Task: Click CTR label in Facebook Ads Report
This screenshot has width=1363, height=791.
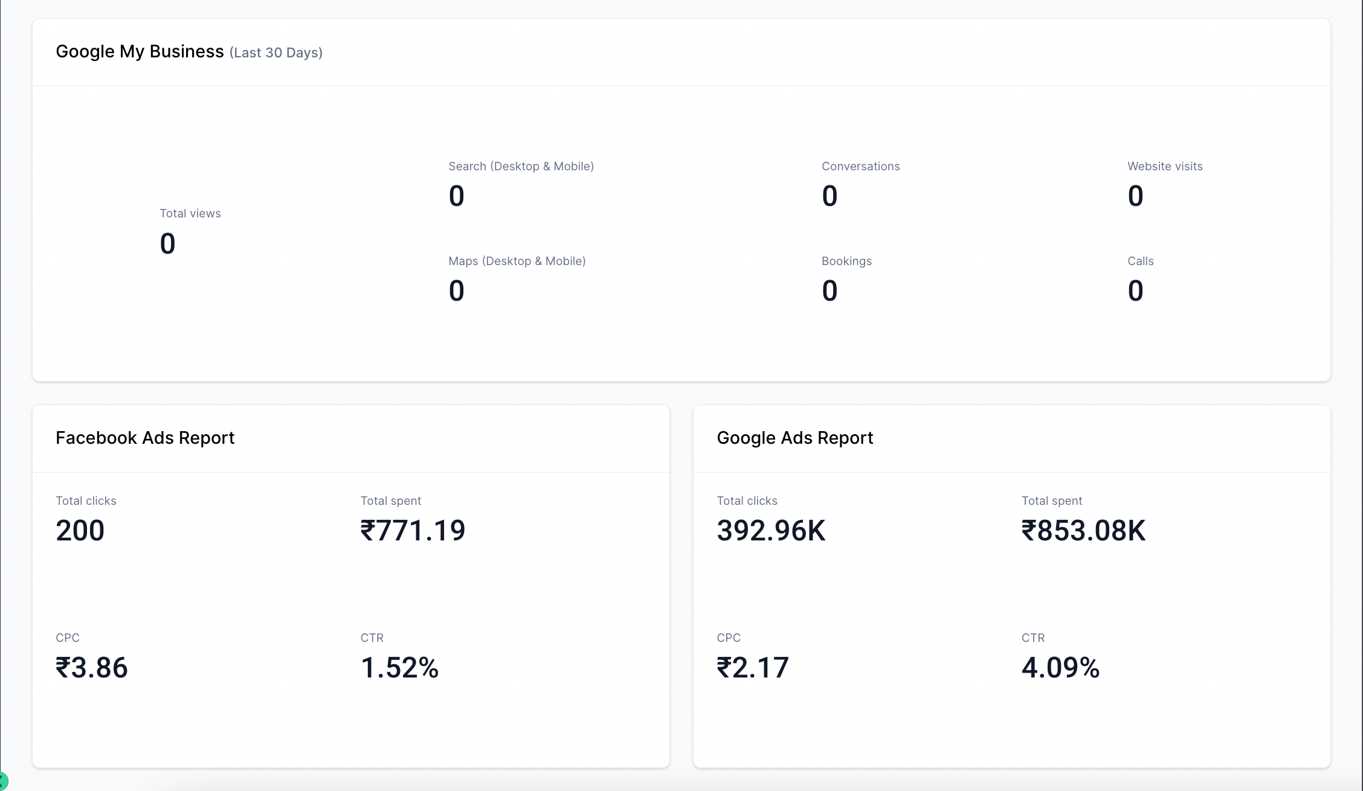Action: (x=372, y=638)
